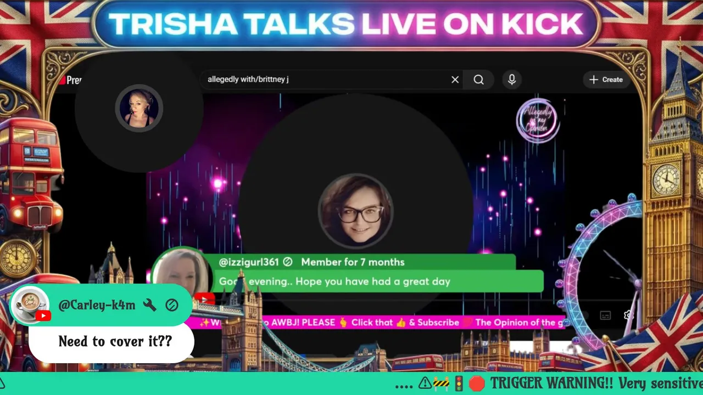This screenshot has height=395, width=703.
Task: Click 'Member for 7 months' text
Action: click(353, 262)
